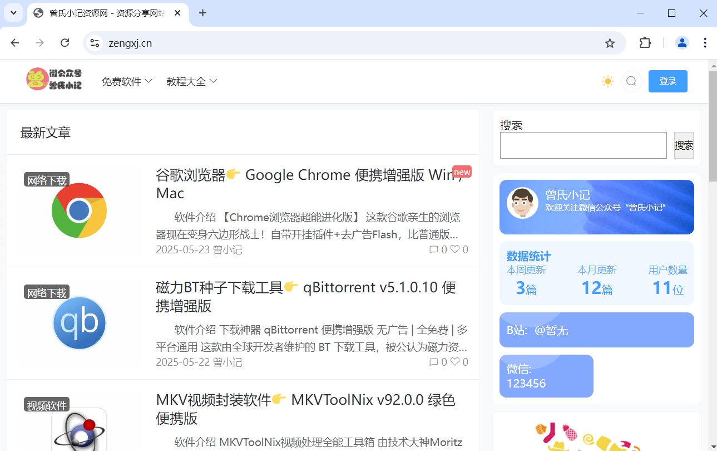Open a new tab with plus icon
The image size is (717, 451).
[202, 13]
